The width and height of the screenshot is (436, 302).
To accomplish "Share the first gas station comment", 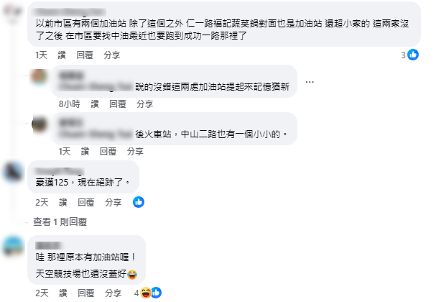I will point(112,55).
